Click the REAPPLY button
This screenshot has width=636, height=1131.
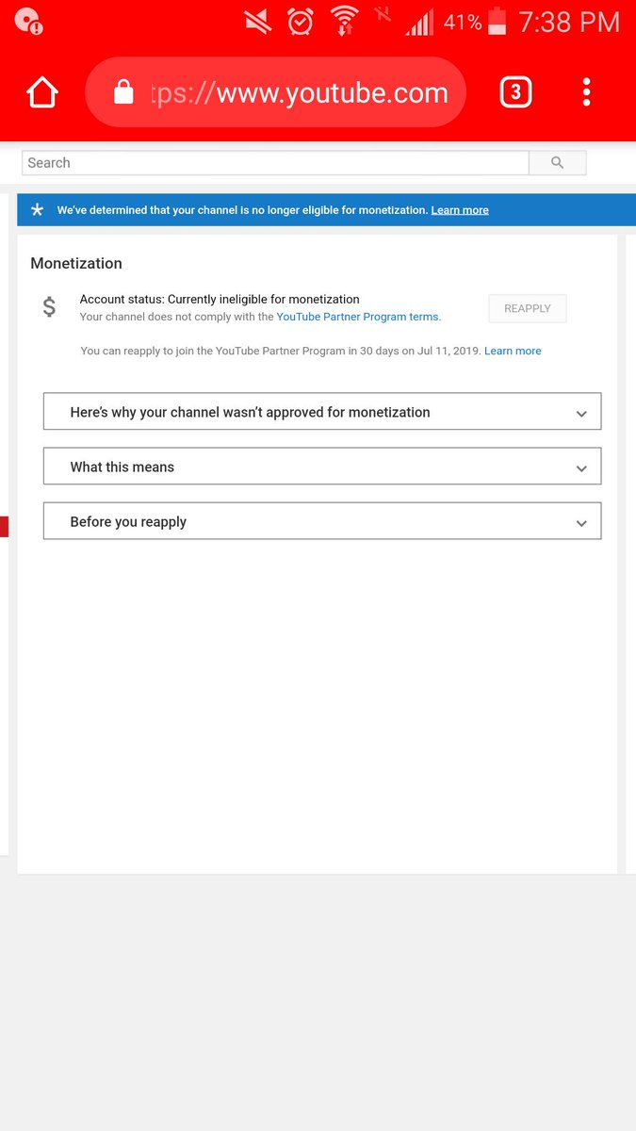pos(528,308)
